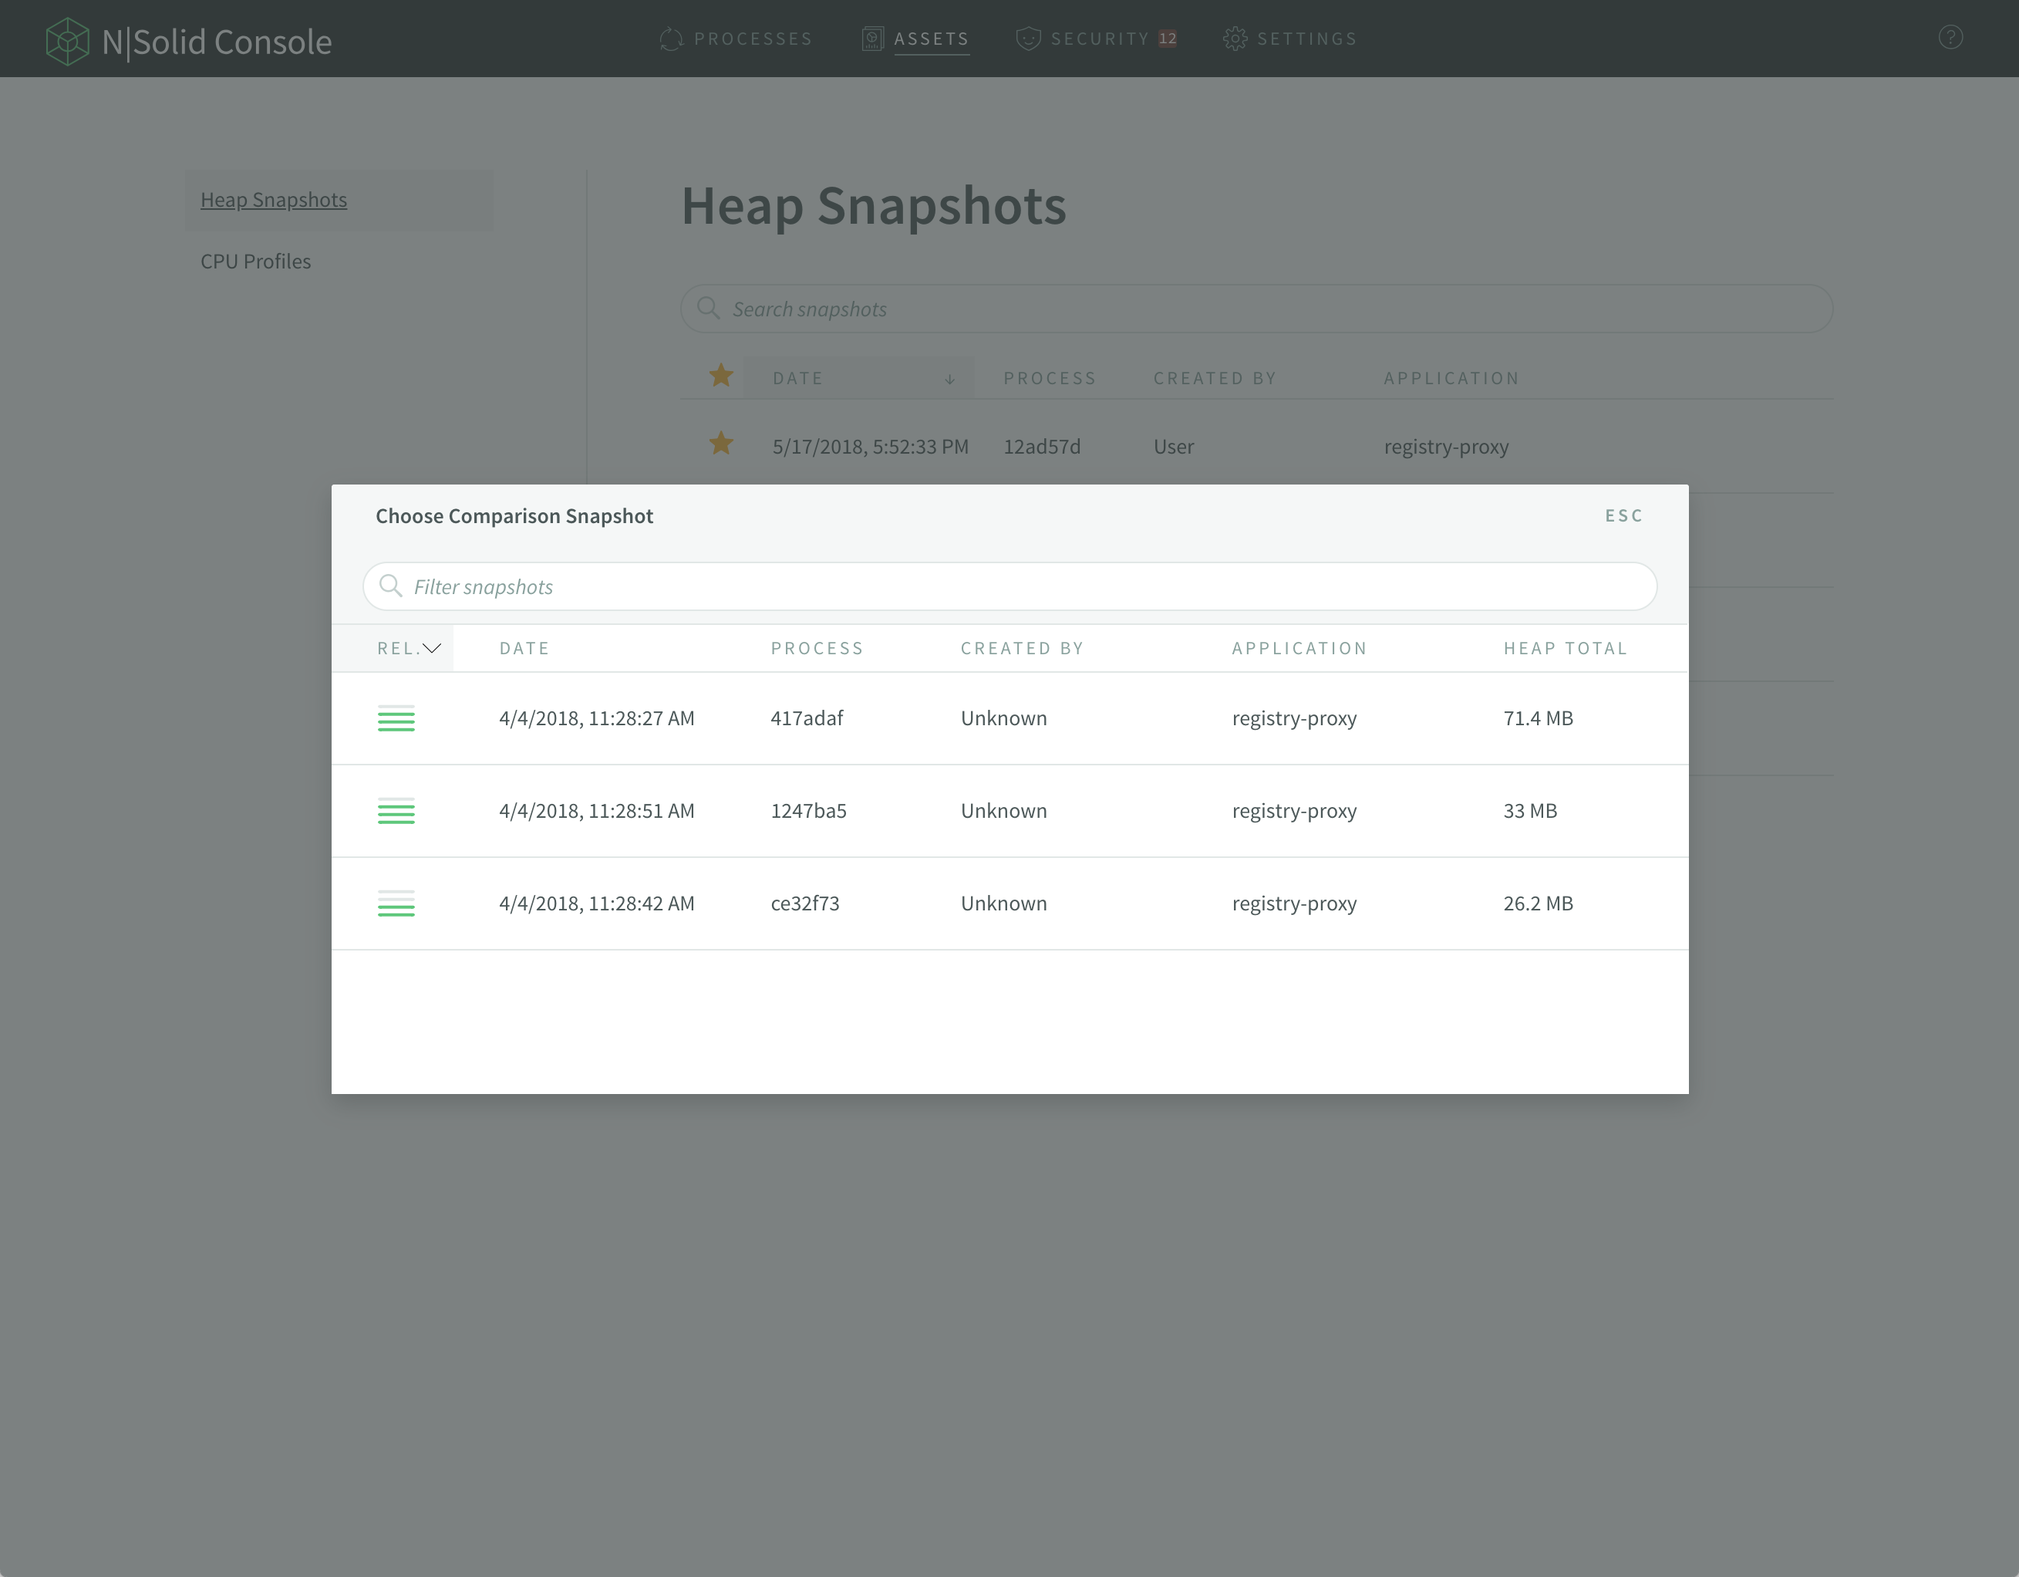The height and width of the screenshot is (1577, 2019).
Task: Select snapshot dated 4/4/2018, 11:28:51 AM
Action: [x=596, y=811]
